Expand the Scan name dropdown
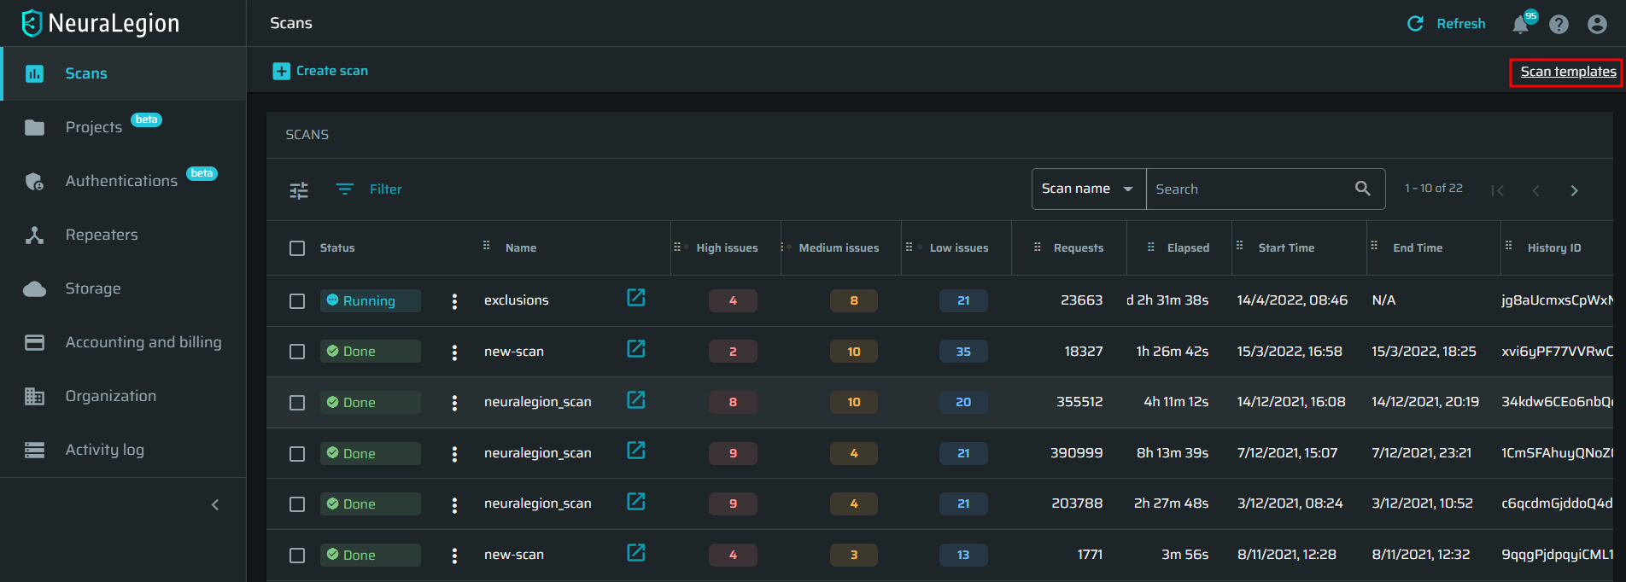Screen dimensions: 1626x582 click(1089, 189)
